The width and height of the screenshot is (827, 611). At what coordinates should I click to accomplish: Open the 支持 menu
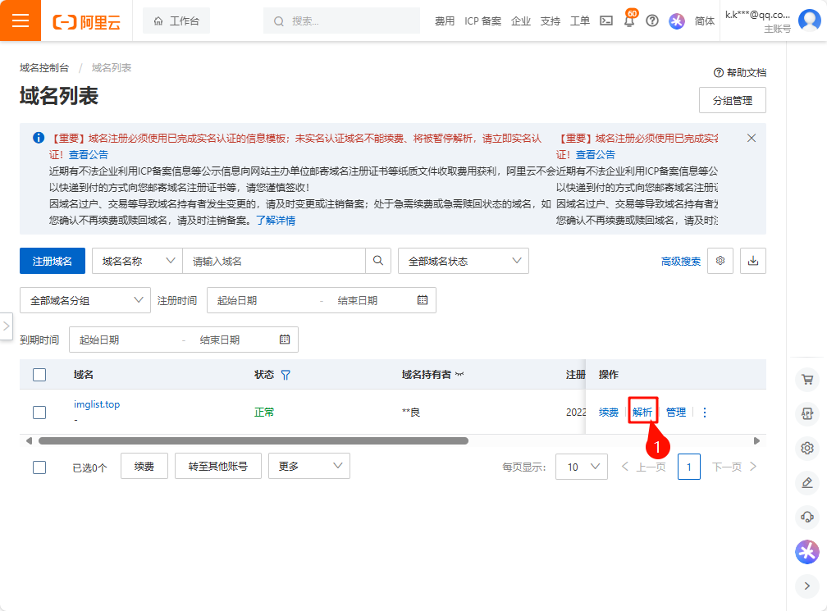[550, 21]
